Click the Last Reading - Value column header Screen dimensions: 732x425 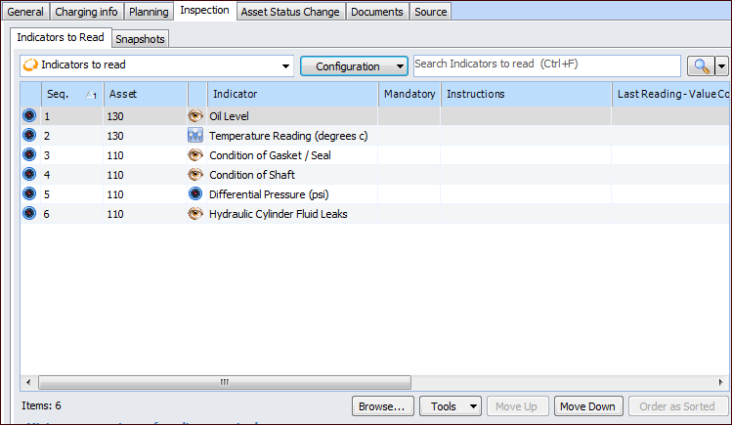coord(670,94)
